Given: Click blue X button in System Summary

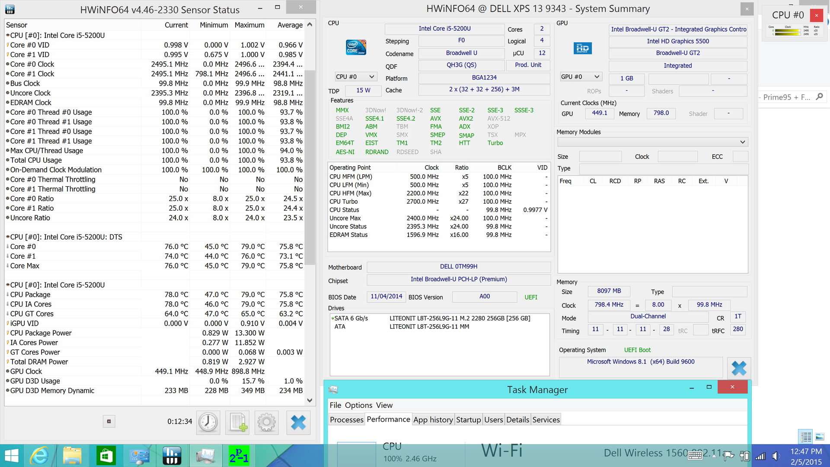Looking at the screenshot, I should pos(738,368).
